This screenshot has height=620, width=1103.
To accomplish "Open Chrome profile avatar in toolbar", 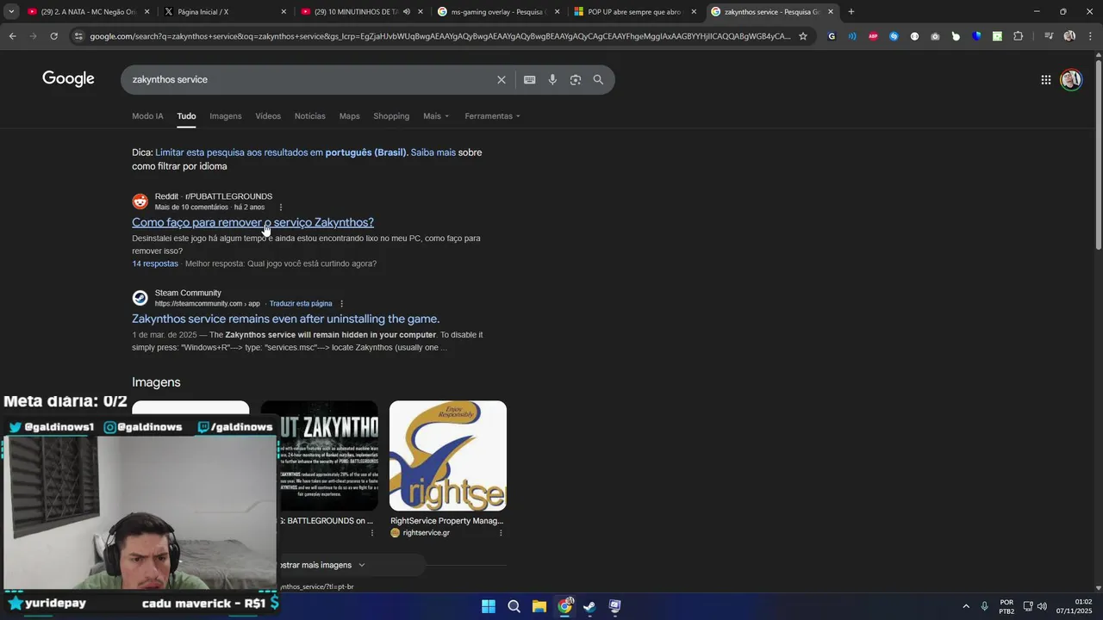I will pyautogui.click(x=1069, y=36).
